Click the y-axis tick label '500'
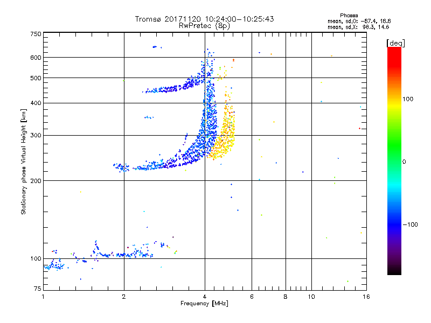This screenshot has width=431, height=323. click(x=36, y=78)
